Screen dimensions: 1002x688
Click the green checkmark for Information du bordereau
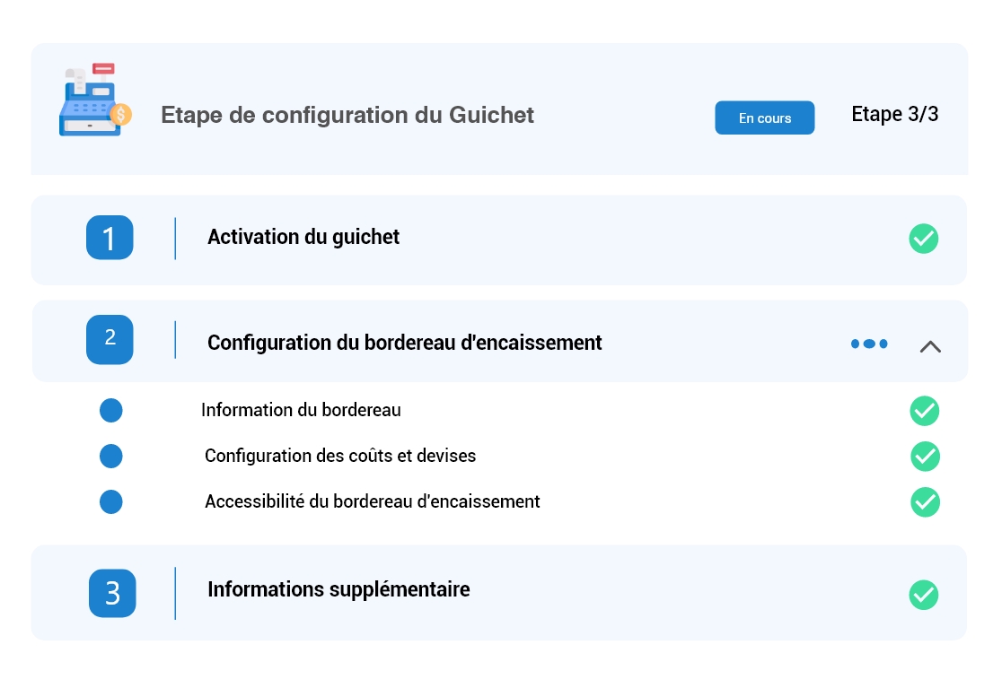(x=924, y=411)
